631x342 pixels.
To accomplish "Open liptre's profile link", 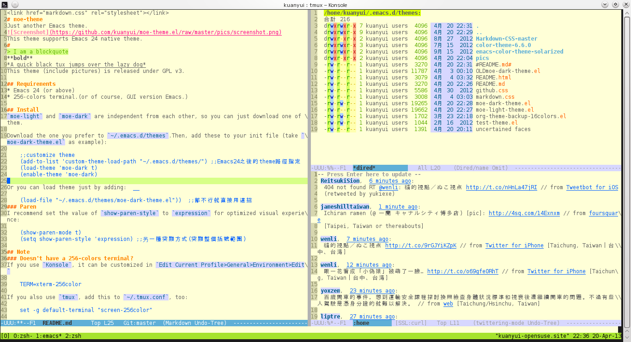I will click(330, 317).
